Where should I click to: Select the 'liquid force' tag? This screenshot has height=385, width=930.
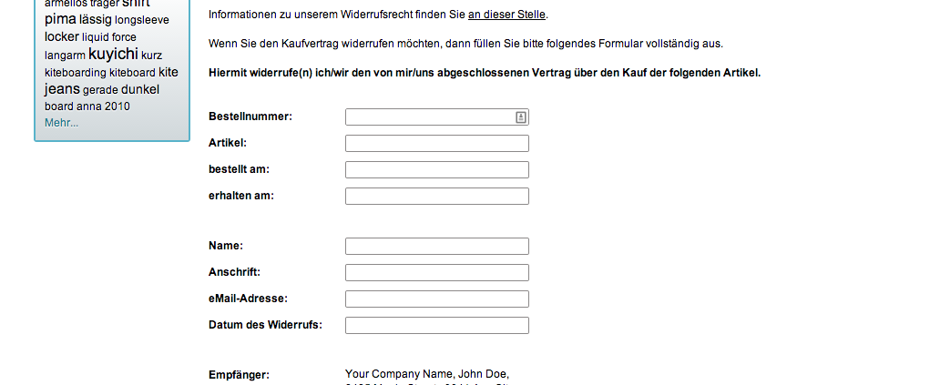tap(109, 37)
